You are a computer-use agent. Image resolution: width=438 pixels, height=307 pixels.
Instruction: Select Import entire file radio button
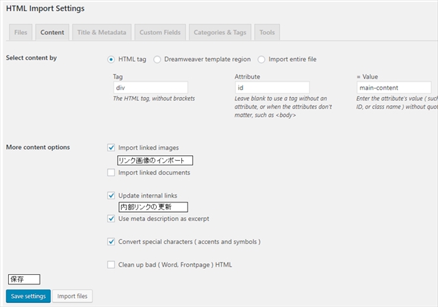click(261, 59)
